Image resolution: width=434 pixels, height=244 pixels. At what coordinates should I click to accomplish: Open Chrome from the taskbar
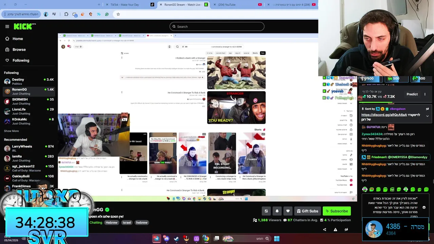pyautogui.click(x=206, y=239)
